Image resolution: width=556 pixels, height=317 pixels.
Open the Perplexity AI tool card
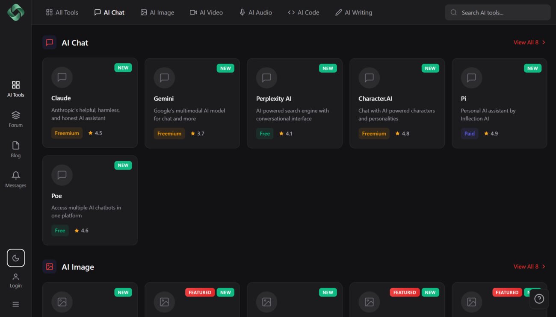pyautogui.click(x=295, y=103)
